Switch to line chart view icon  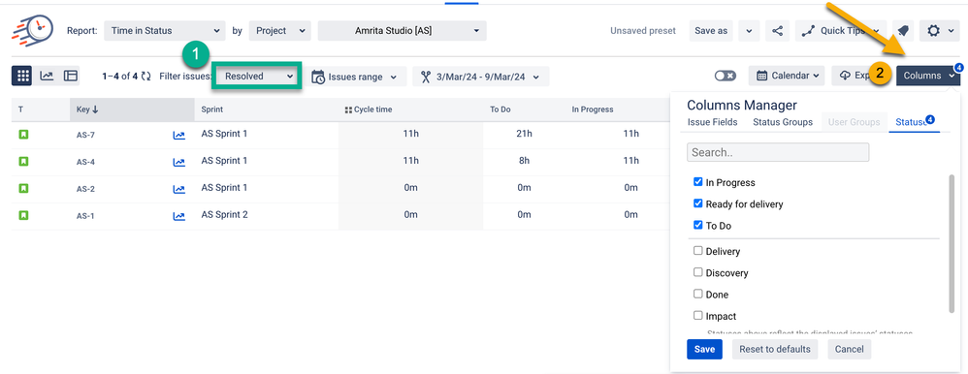[47, 76]
